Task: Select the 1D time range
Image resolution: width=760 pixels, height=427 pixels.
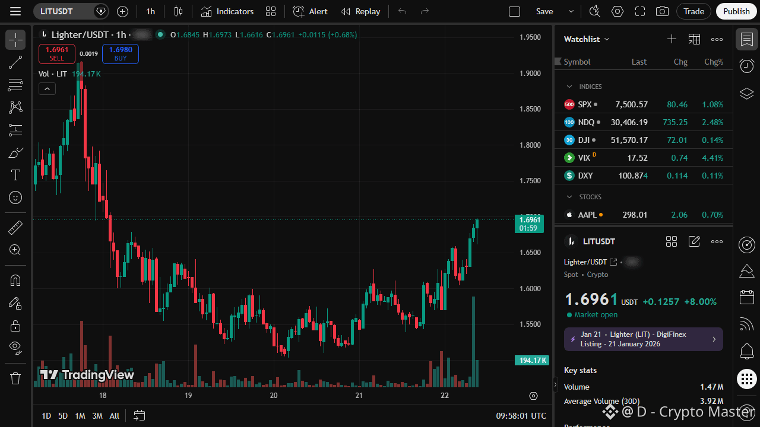Action: tap(46, 416)
